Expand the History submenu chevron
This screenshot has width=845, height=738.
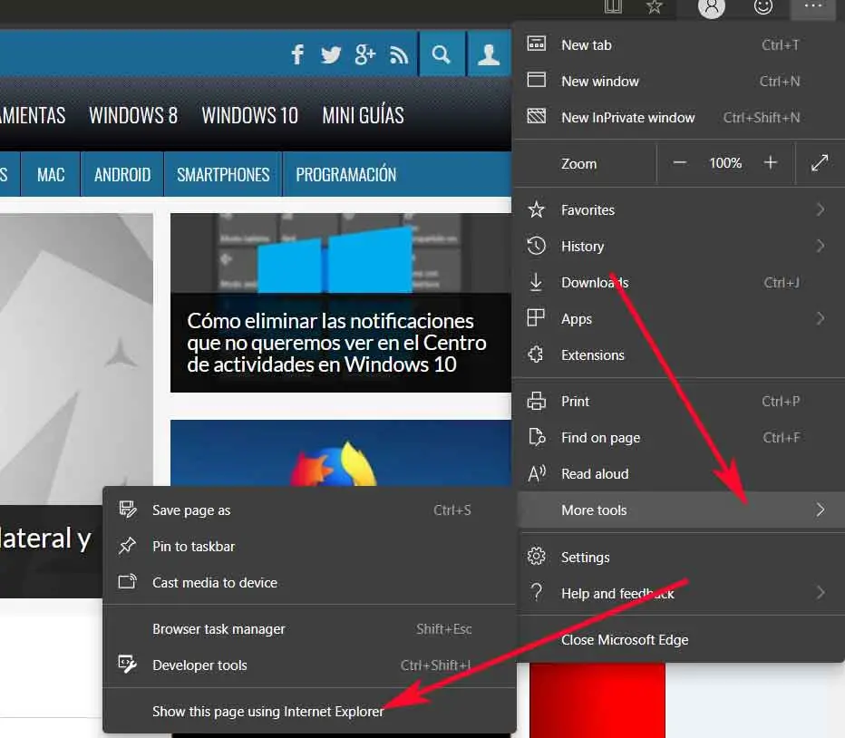(x=820, y=246)
